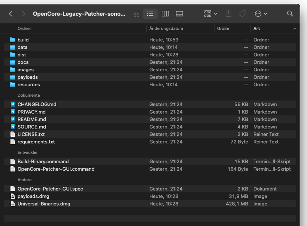
Task: Click the payloads.dmg disk image icon
Action: pyautogui.click(x=13, y=196)
